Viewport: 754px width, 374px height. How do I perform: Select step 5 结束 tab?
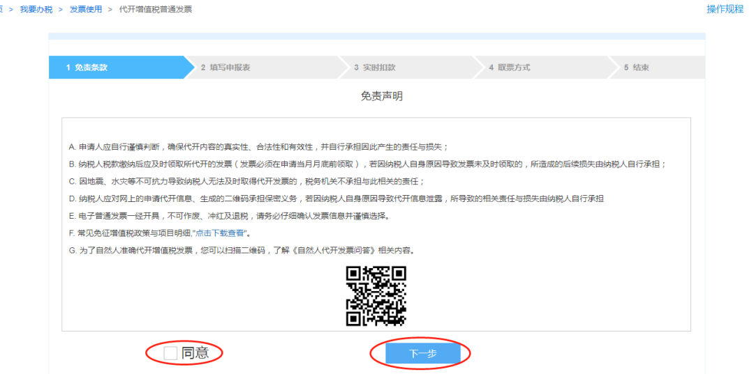(x=658, y=68)
